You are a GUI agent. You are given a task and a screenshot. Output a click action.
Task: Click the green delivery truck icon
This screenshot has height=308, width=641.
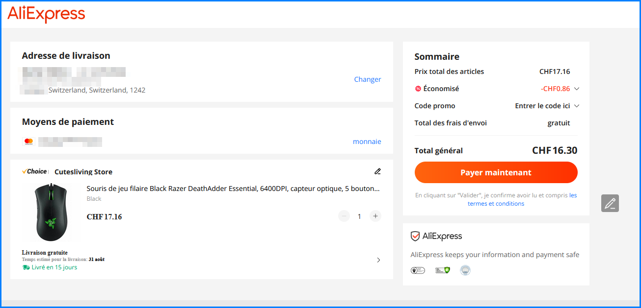coord(26,267)
